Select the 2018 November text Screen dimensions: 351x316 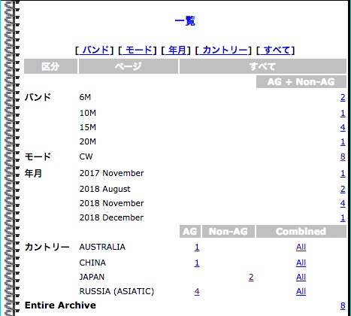(111, 203)
